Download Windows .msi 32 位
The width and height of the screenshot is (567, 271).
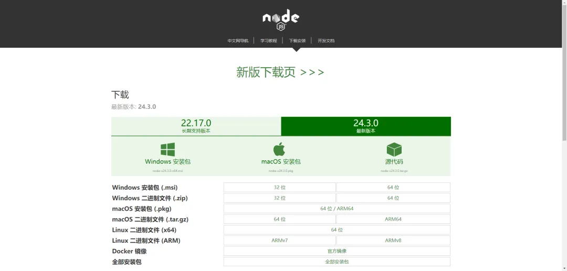click(279, 187)
